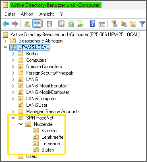
Task: Click the LANiSUser label
Action: 37,105
